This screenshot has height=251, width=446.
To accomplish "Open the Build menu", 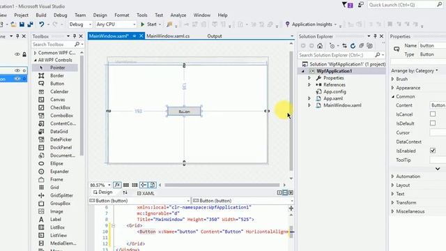I will coord(41,15).
